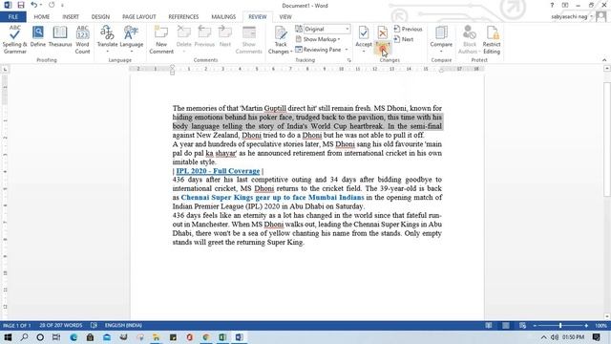The image size is (611, 344).
Task: Switch to the MAILINGS tab
Action: coord(223,17)
